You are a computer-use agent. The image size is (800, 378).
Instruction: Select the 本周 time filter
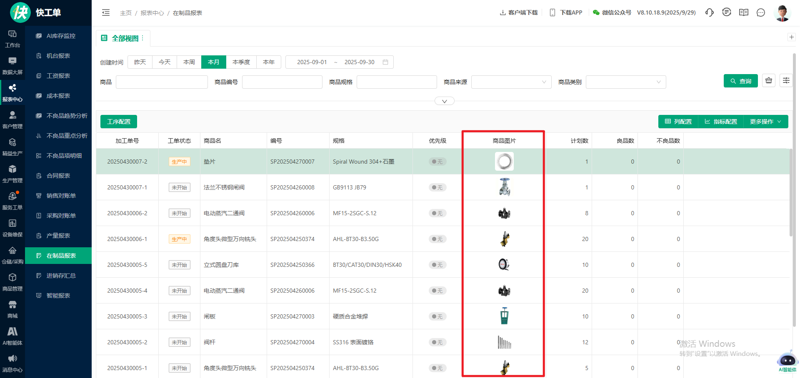189,62
